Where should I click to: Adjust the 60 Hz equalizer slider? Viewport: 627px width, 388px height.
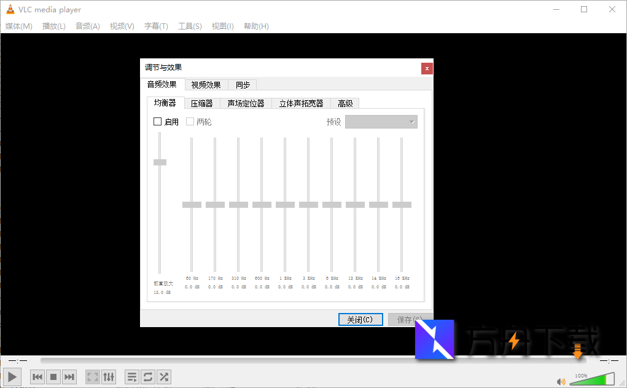click(x=192, y=204)
